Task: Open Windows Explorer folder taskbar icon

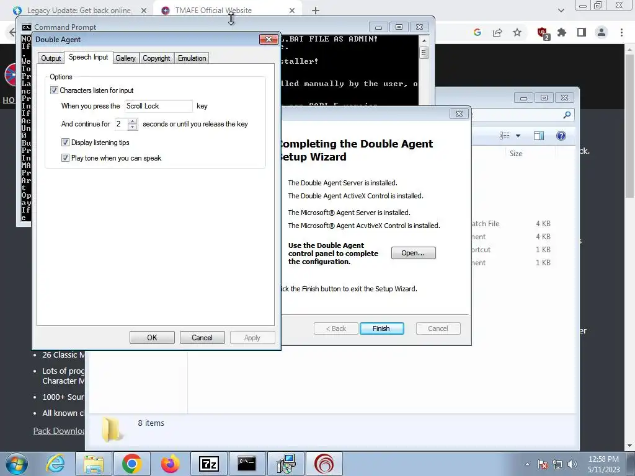Action: pos(94,464)
